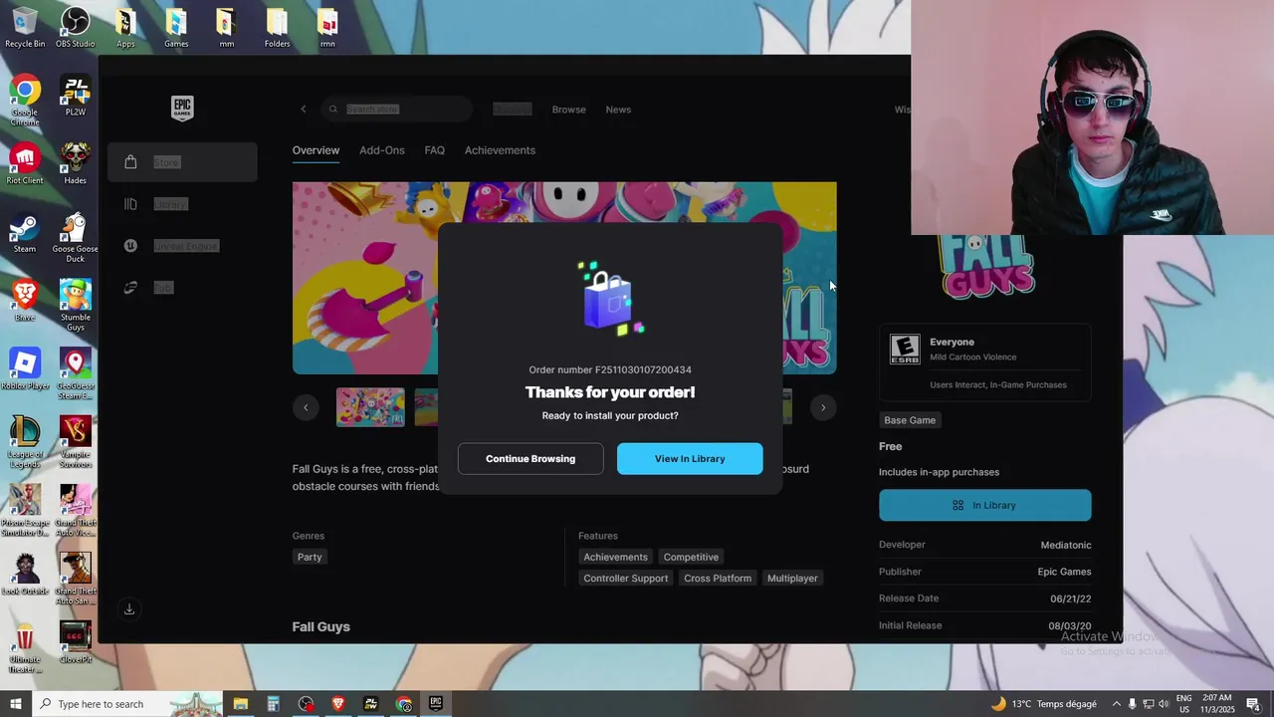Switch to the Achievements tab
The width and height of the screenshot is (1274, 717).
click(500, 150)
